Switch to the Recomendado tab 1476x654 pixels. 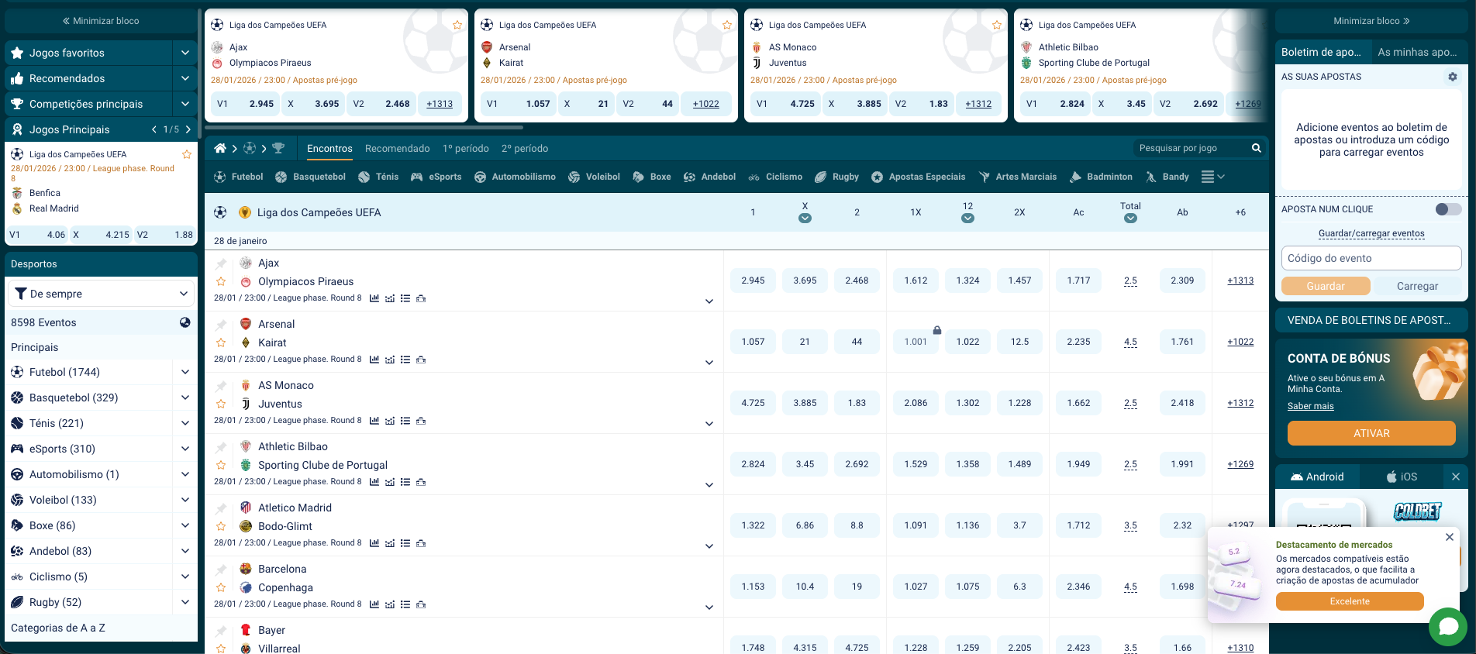(397, 148)
